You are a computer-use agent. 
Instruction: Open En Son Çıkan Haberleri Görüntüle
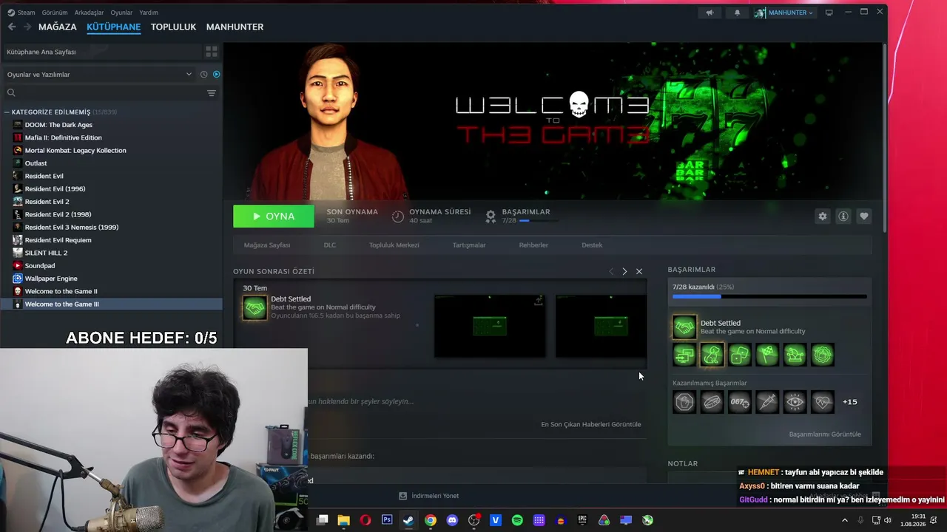(591, 425)
